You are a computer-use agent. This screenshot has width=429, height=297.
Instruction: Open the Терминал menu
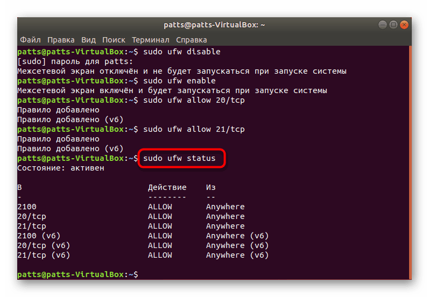pos(151,40)
